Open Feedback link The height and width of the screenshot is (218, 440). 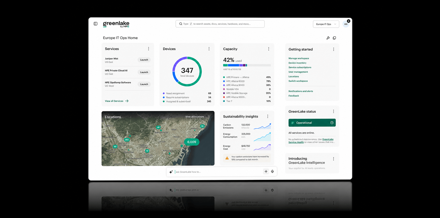[x=294, y=96]
